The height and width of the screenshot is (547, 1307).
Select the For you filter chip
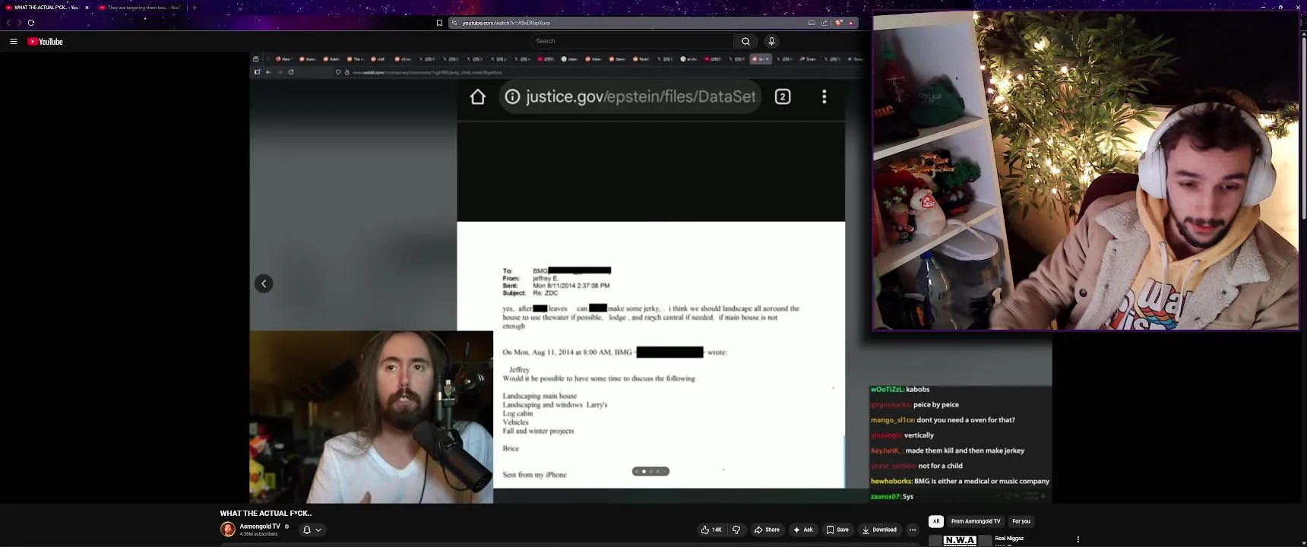(x=1021, y=521)
